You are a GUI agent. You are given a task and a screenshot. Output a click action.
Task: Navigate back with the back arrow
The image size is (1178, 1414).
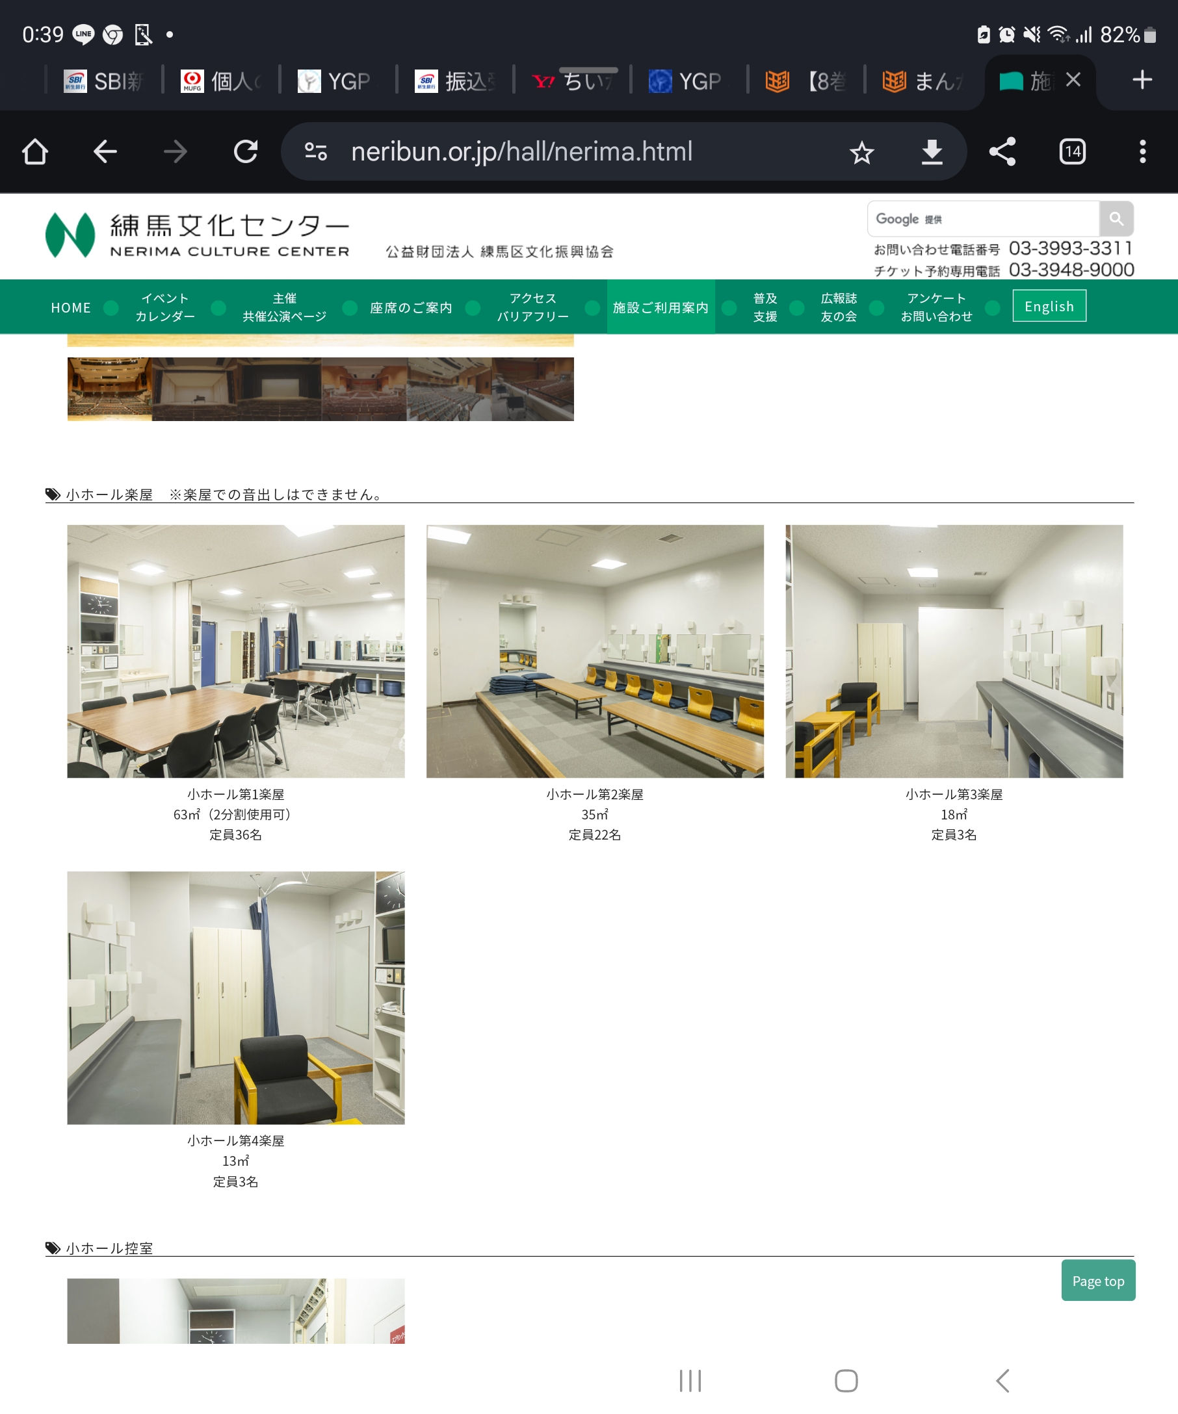(x=106, y=151)
